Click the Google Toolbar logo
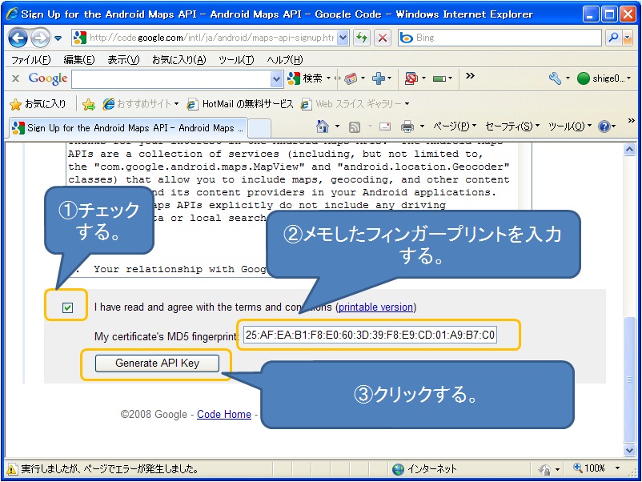642x482 pixels. click(x=48, y=78)
